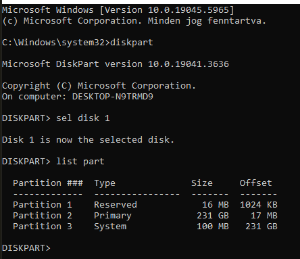Click the 1024 KB offset value
This screenshot has width=300, height=259.
259,205
